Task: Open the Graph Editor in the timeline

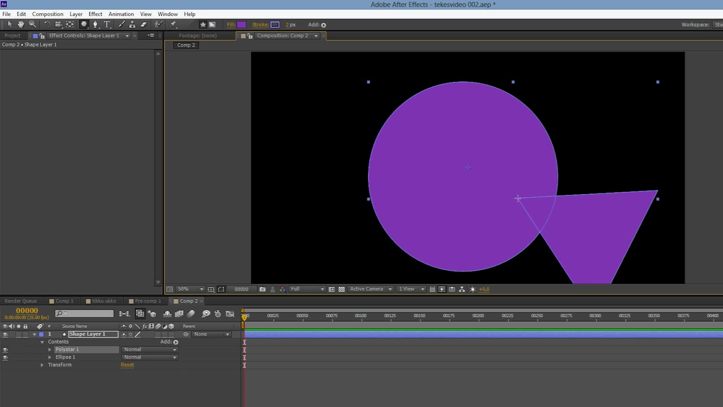Action: pyautogui.click(x=230, y=313)
